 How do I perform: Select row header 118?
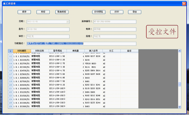click(x=11, y=78)
